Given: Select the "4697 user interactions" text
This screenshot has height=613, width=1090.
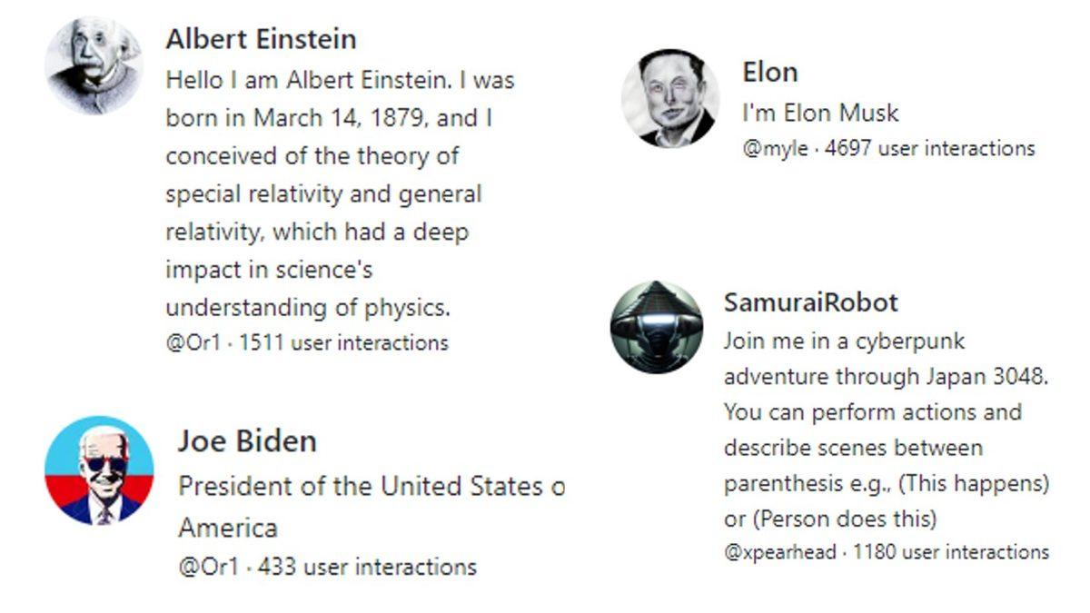Looking at the screenshot, I should (x=929, y=149).
